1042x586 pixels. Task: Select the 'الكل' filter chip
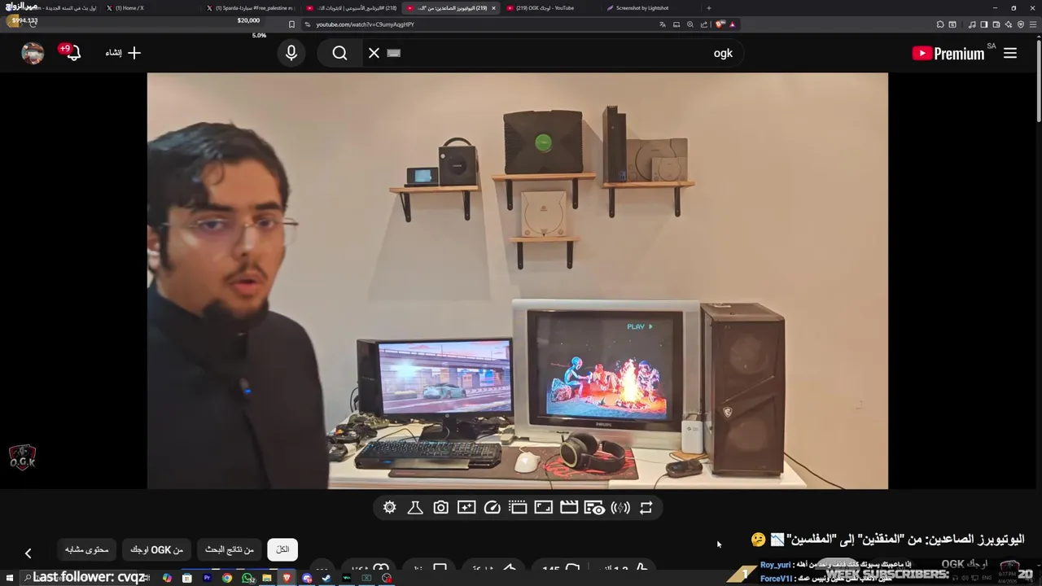282,549
